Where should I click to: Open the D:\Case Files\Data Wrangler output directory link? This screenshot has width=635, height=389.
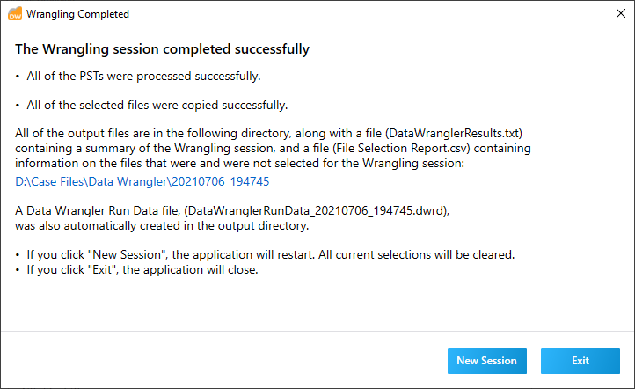[142, 181]
